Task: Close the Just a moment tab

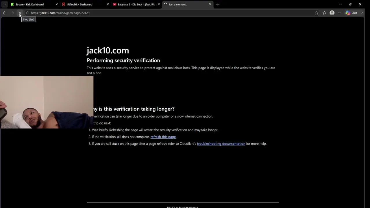Action: coord(210,4)
